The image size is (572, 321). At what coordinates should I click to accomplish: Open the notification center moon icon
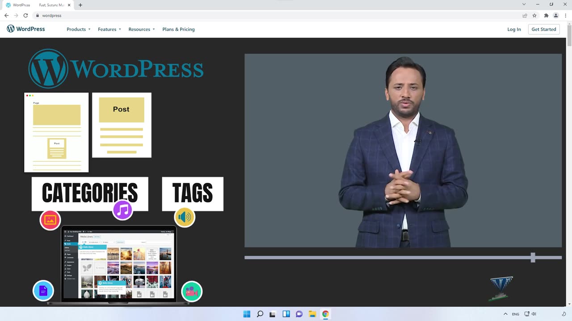(x=564, y=314)
